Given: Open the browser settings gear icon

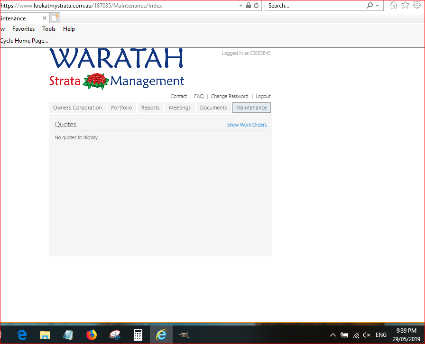Looking at the screenshot, I should click(417, 5).
